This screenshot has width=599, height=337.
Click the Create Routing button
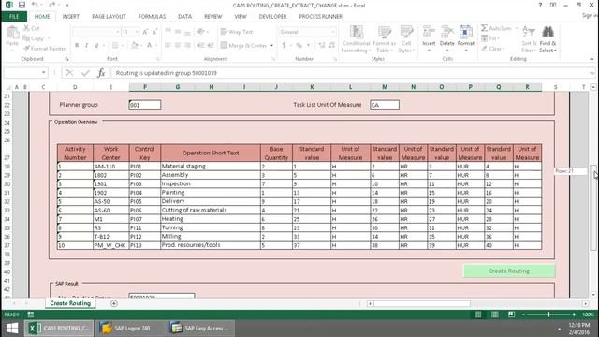(509, 271)
